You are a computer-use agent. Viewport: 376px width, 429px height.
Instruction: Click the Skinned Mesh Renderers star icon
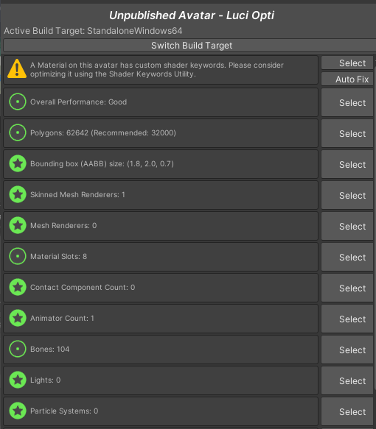click(x=18, y=194)
